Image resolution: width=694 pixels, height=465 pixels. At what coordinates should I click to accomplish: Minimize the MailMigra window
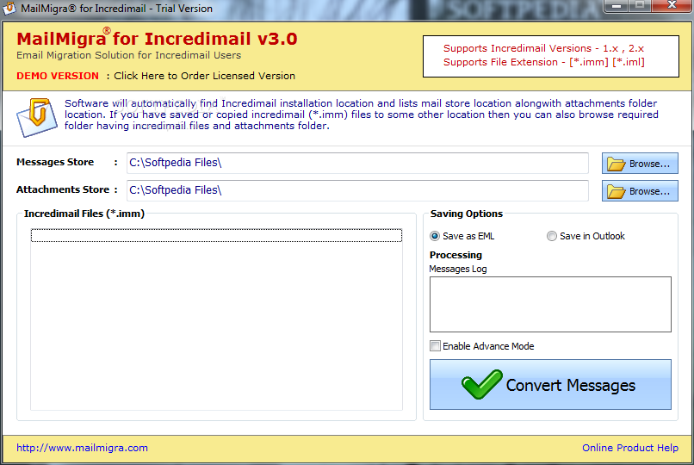click(x=617, y=6)
